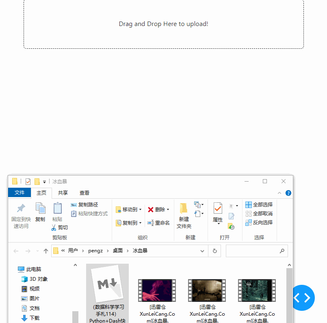Click the folder icon in title bar

[15, 182]
